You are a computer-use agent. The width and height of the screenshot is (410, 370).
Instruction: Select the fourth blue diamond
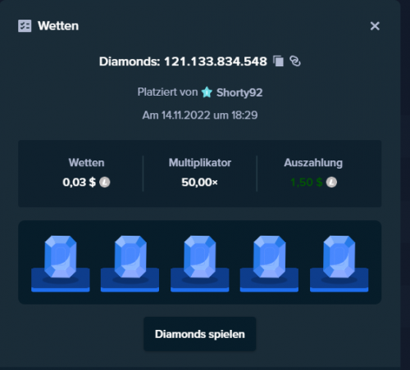(270, 257)
